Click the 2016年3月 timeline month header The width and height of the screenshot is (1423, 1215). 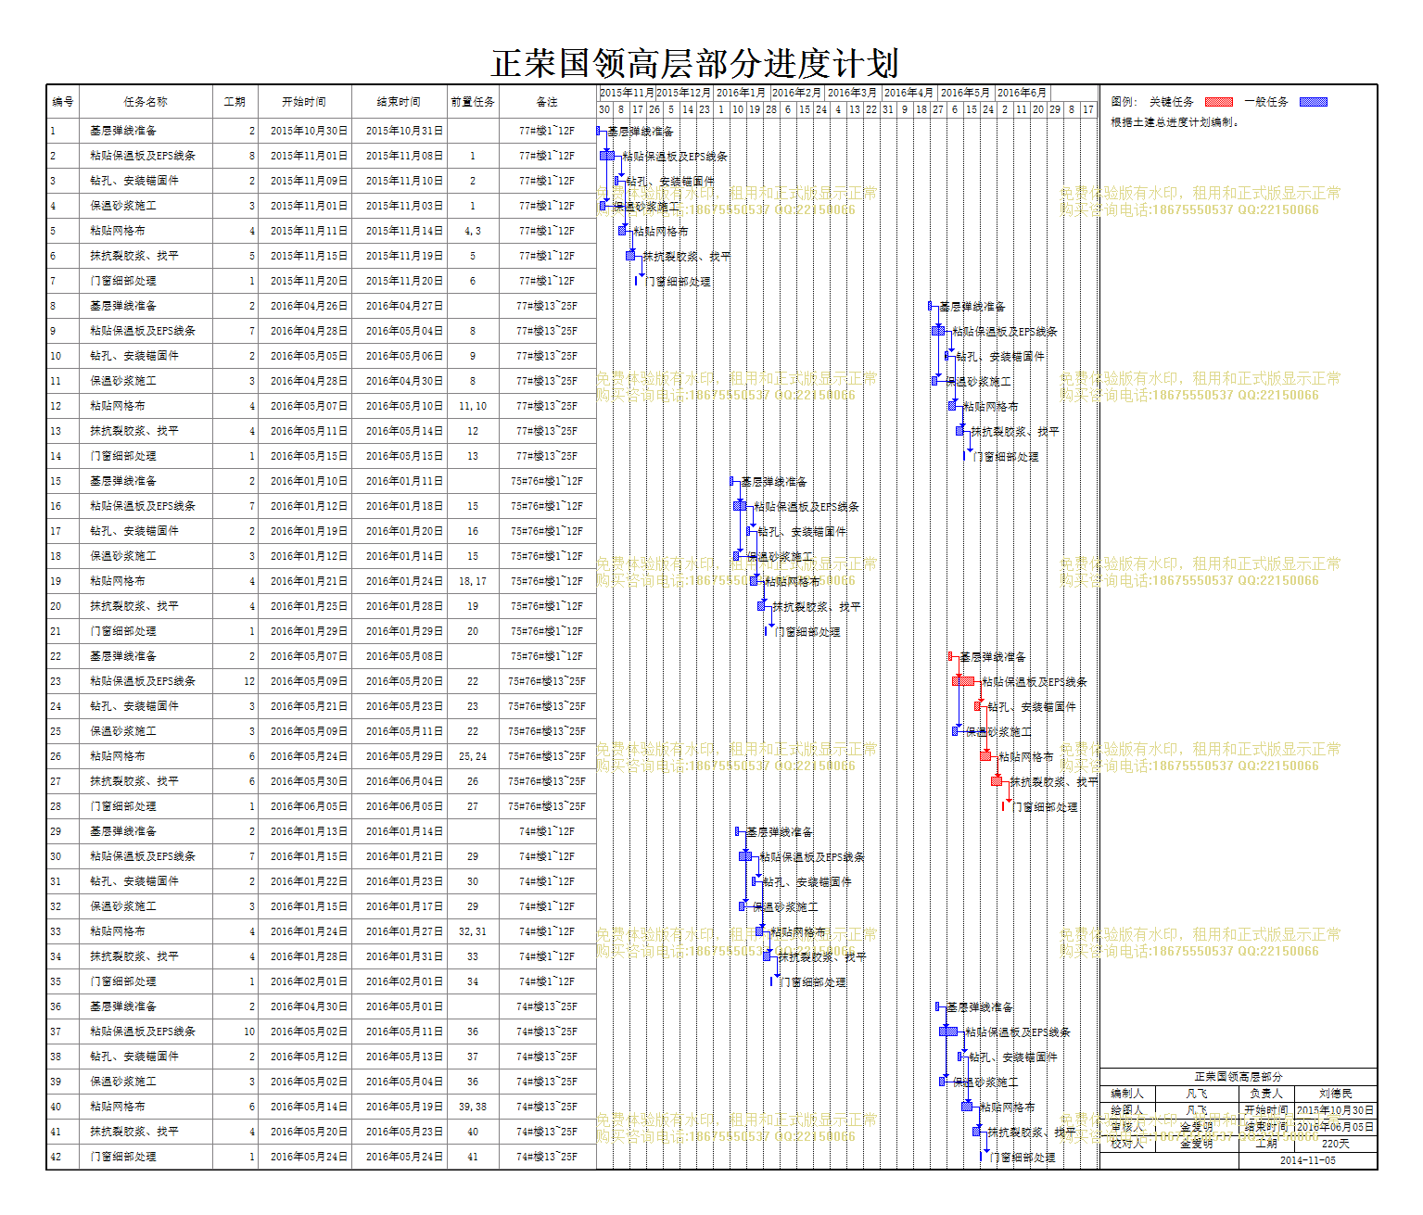pyautogui.click(x=852, y=93)
